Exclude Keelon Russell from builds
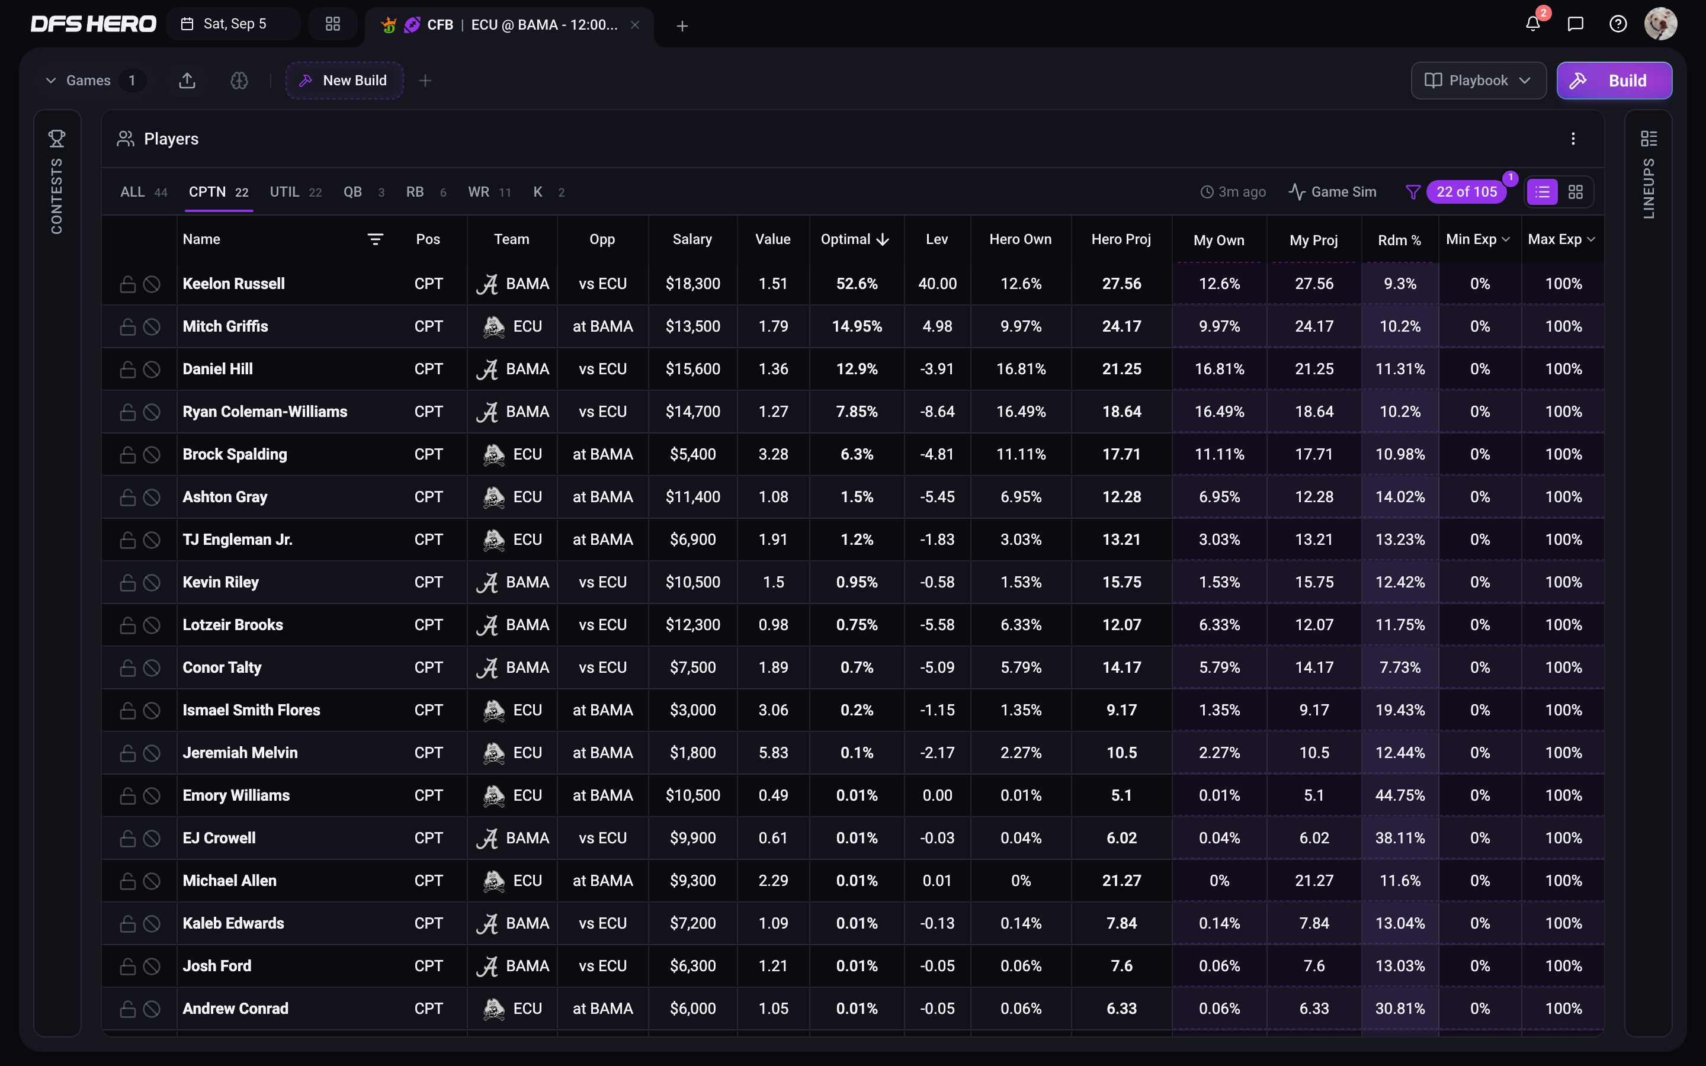The width and height of the screenshot is (1706, 1066). point(152,284)
